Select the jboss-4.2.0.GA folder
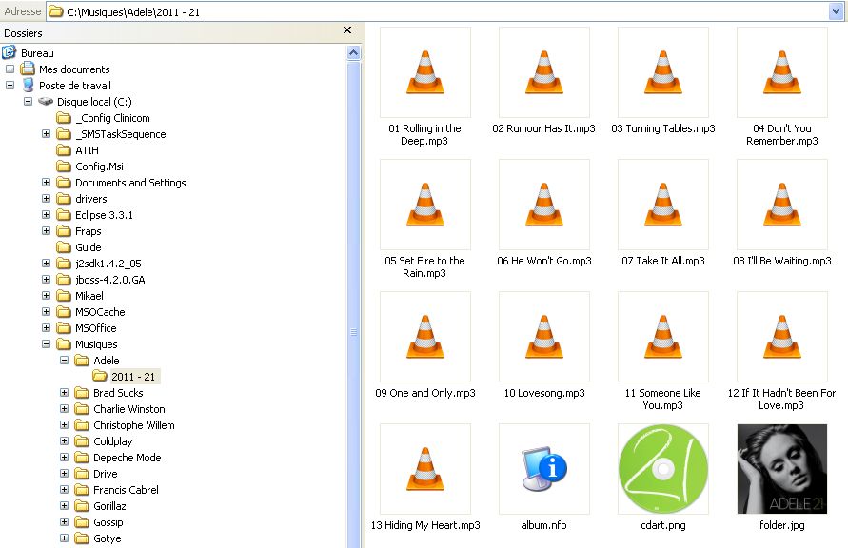The width and height of the screenshot is (848, 548). (x=109, y=280)
